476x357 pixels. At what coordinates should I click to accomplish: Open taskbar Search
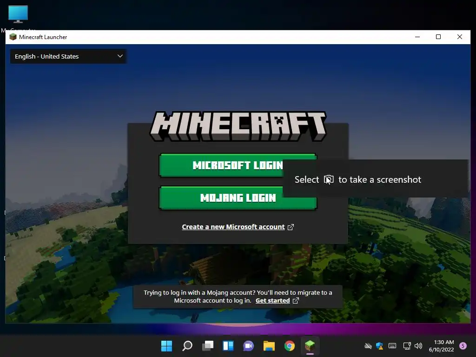pyautogui.click(x=187, y=346)
